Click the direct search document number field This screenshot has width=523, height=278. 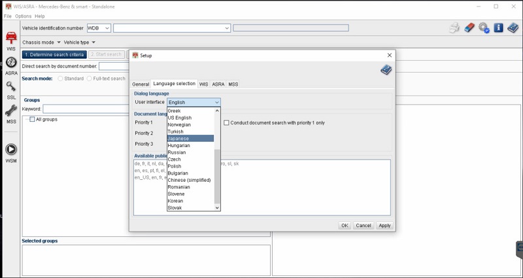[x=114, y=67]
